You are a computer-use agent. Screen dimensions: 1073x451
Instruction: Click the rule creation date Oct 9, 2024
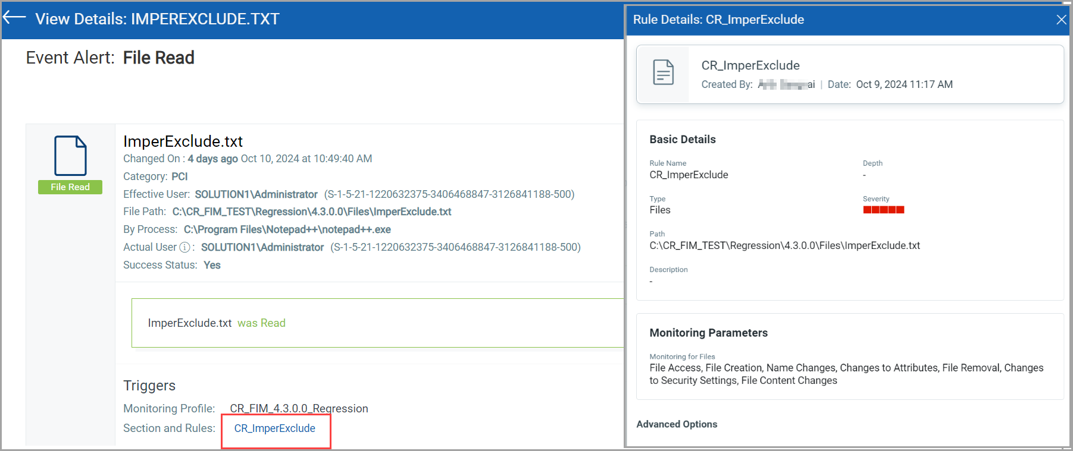point(905,84)
